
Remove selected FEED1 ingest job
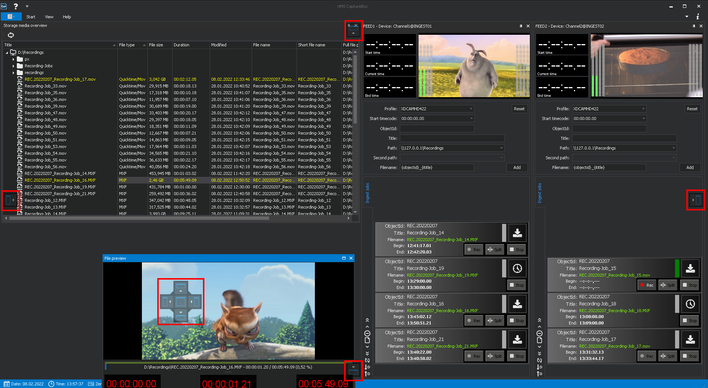tap(367, 333)
